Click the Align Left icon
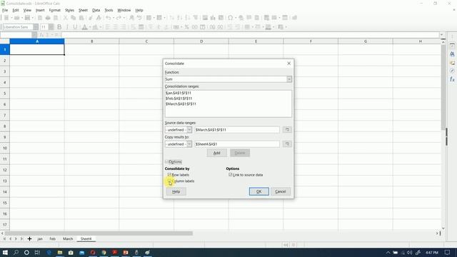This screenshot has width=457, height=257. pos(108,27)
